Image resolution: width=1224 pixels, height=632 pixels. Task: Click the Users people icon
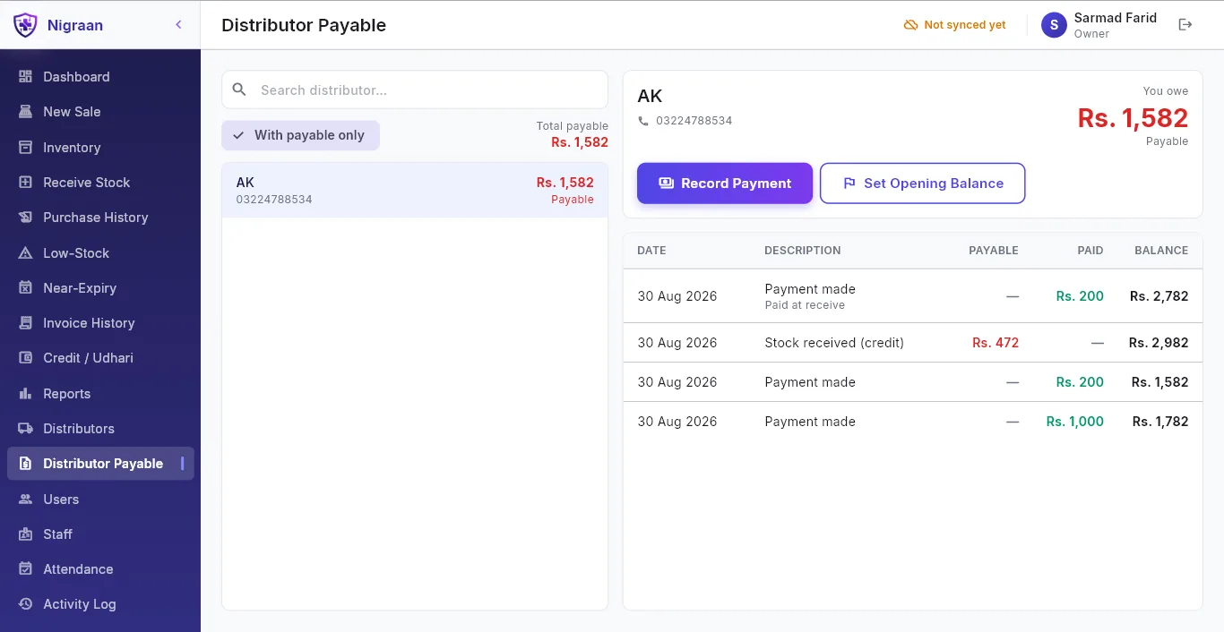tap(25, 500)
